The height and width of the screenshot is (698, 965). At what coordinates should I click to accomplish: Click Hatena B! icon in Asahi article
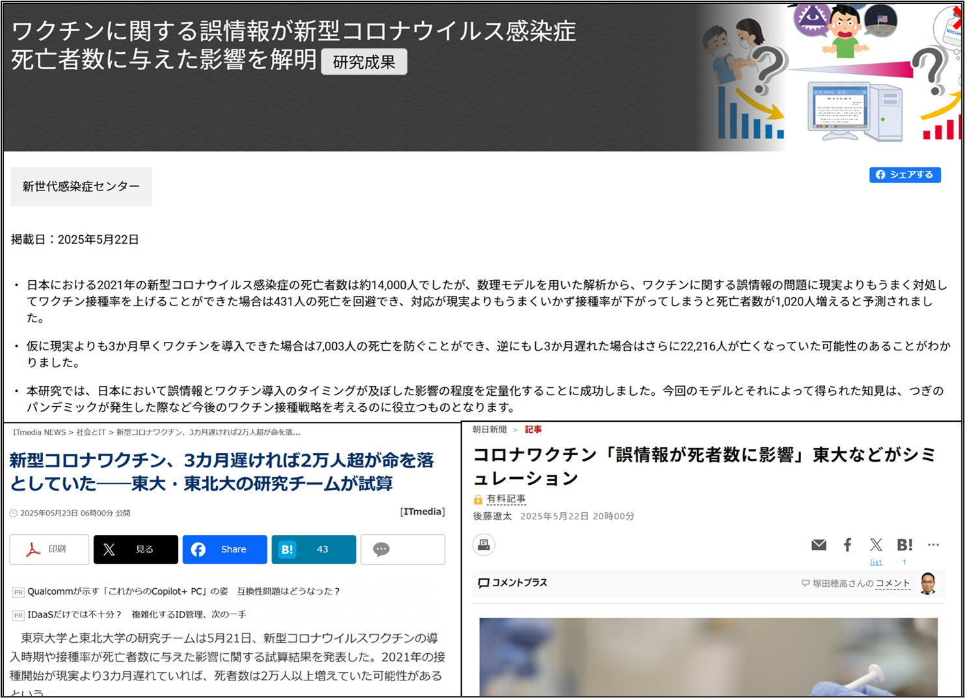[905, 545]
